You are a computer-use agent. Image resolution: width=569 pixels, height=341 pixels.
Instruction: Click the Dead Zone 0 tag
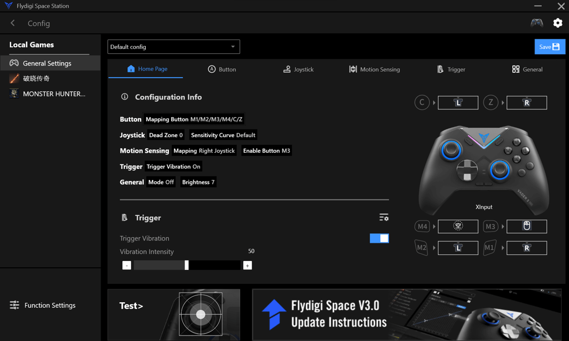pos(166,135)
